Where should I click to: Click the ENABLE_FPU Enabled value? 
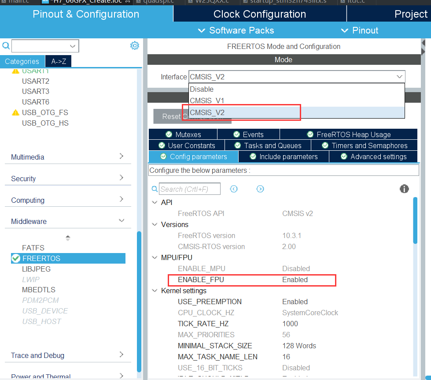[x=295, y=279]
